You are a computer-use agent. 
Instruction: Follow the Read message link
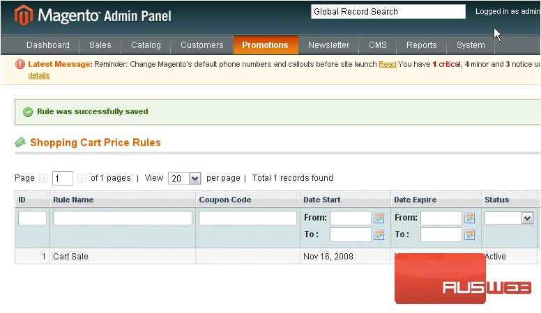(388, 65)
